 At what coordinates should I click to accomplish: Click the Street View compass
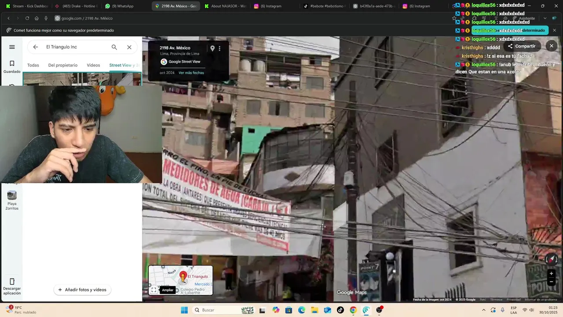click(551, 259)
